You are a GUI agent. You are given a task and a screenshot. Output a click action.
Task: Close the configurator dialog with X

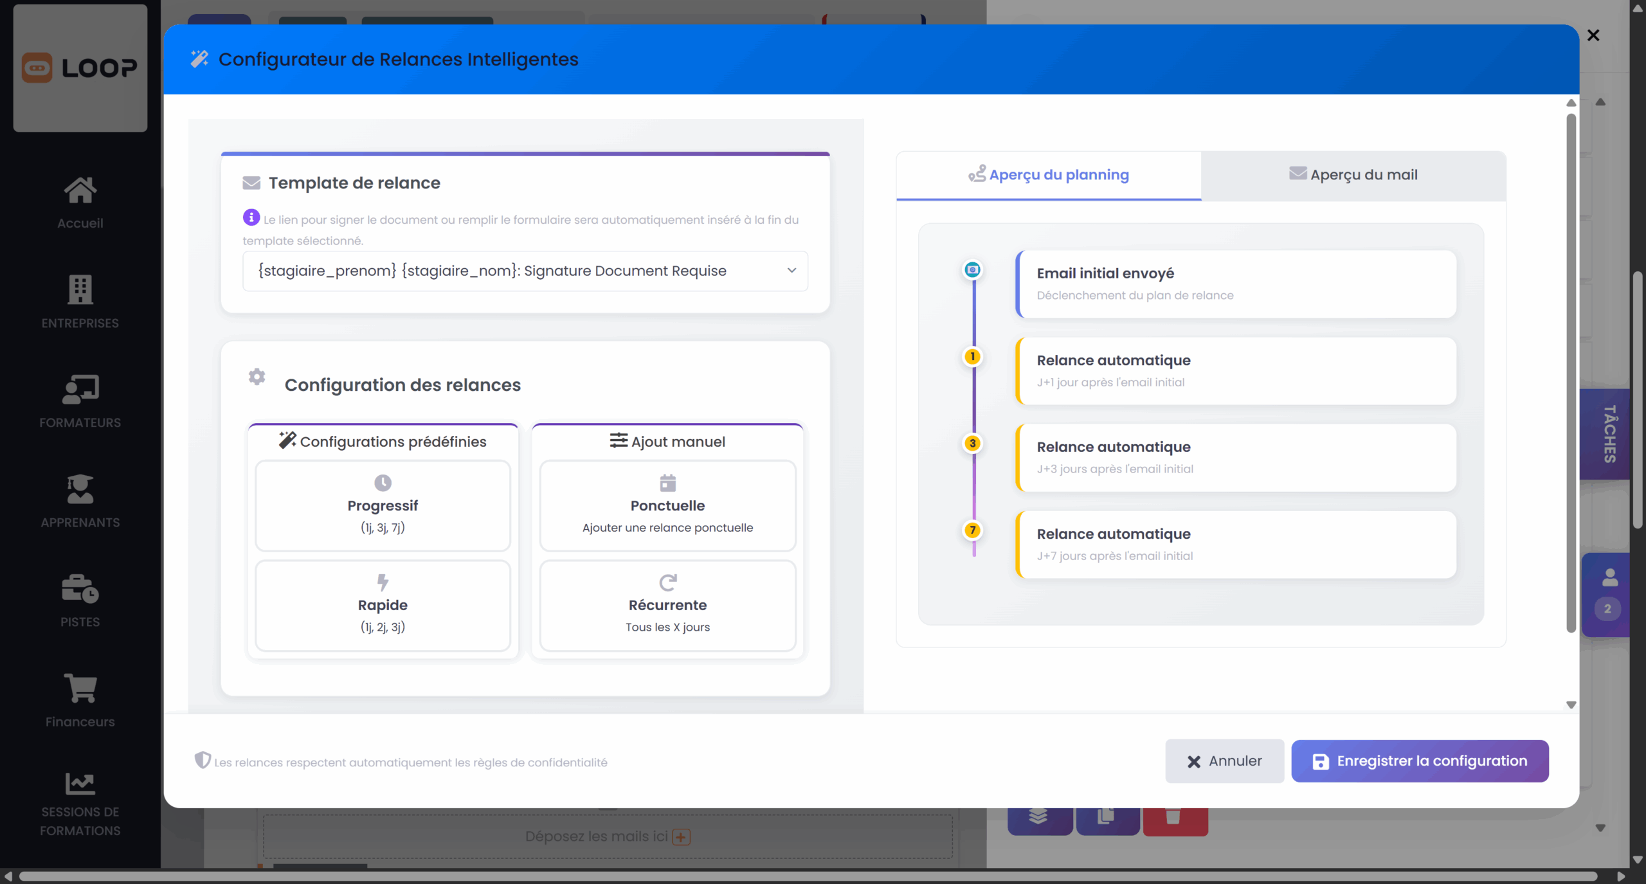(1593, 35)
